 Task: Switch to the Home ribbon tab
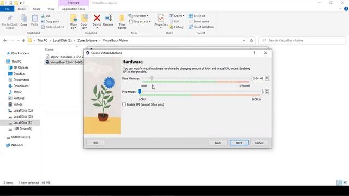(22, 9)
